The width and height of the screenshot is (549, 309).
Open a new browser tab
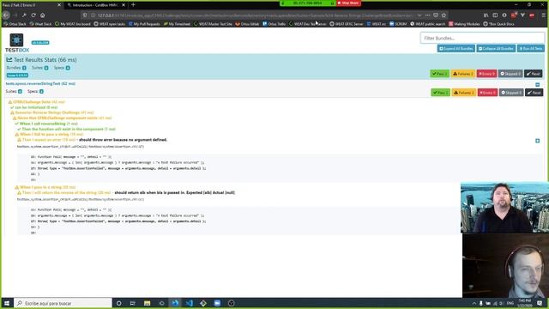click(133, 5)
